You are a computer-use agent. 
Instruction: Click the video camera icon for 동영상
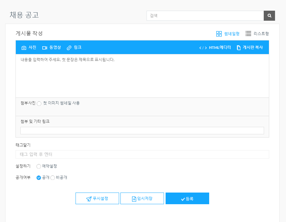coord(45,48)
